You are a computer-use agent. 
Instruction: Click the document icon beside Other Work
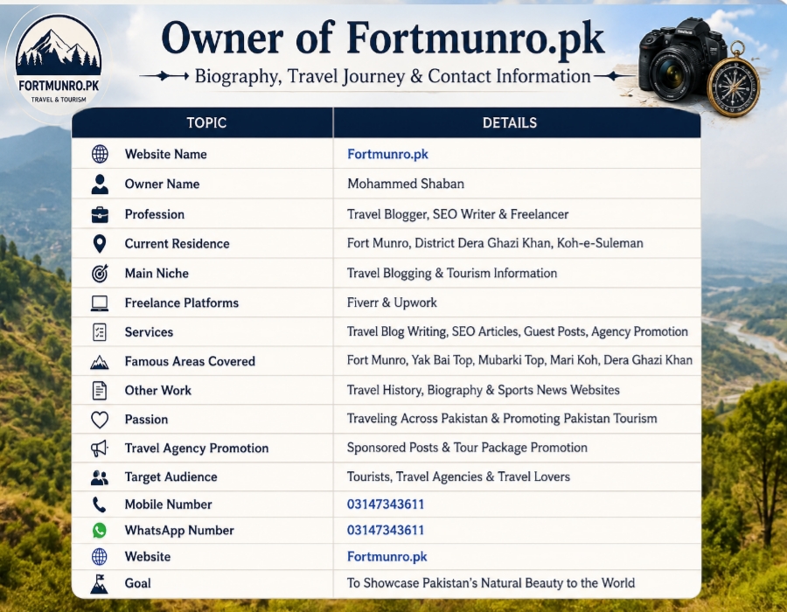click(100, 390)
